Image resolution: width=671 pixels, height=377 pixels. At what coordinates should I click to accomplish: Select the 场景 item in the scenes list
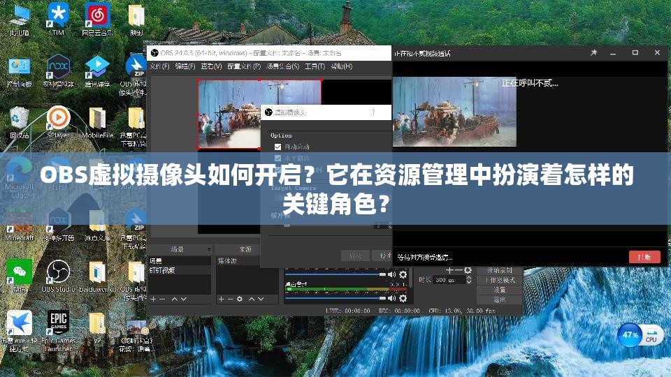tap(180, 260)
